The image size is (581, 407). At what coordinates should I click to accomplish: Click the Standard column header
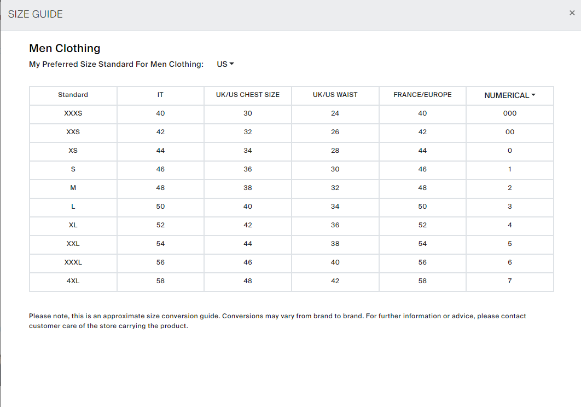[x=73, y=95]
